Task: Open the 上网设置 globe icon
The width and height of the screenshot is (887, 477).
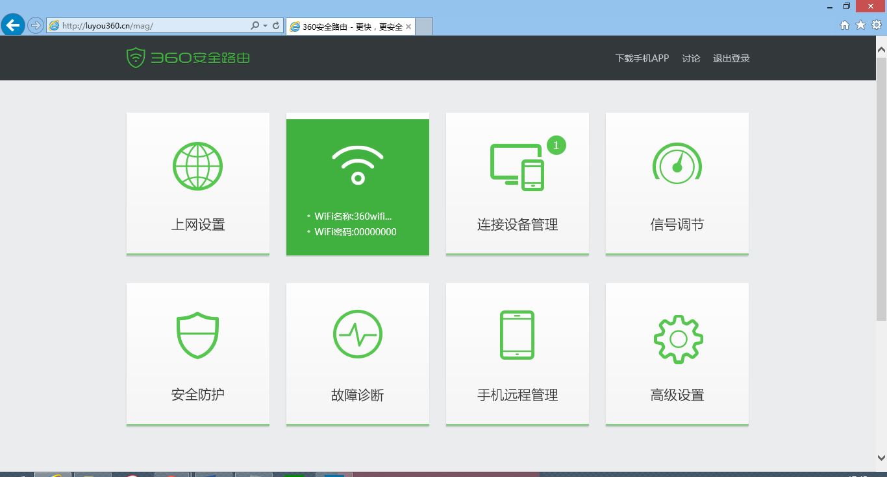Action: pos(197,166)
